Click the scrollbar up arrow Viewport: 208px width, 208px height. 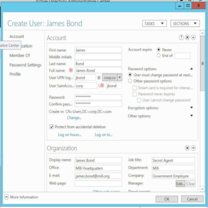[x=202, y=33]
